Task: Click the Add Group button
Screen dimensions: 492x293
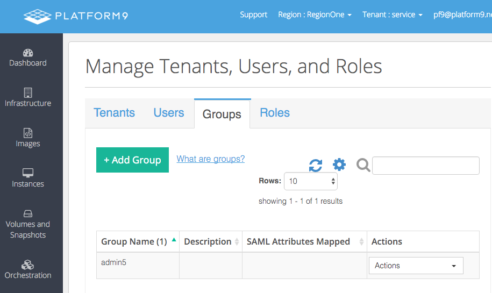Action: point(132,160)
